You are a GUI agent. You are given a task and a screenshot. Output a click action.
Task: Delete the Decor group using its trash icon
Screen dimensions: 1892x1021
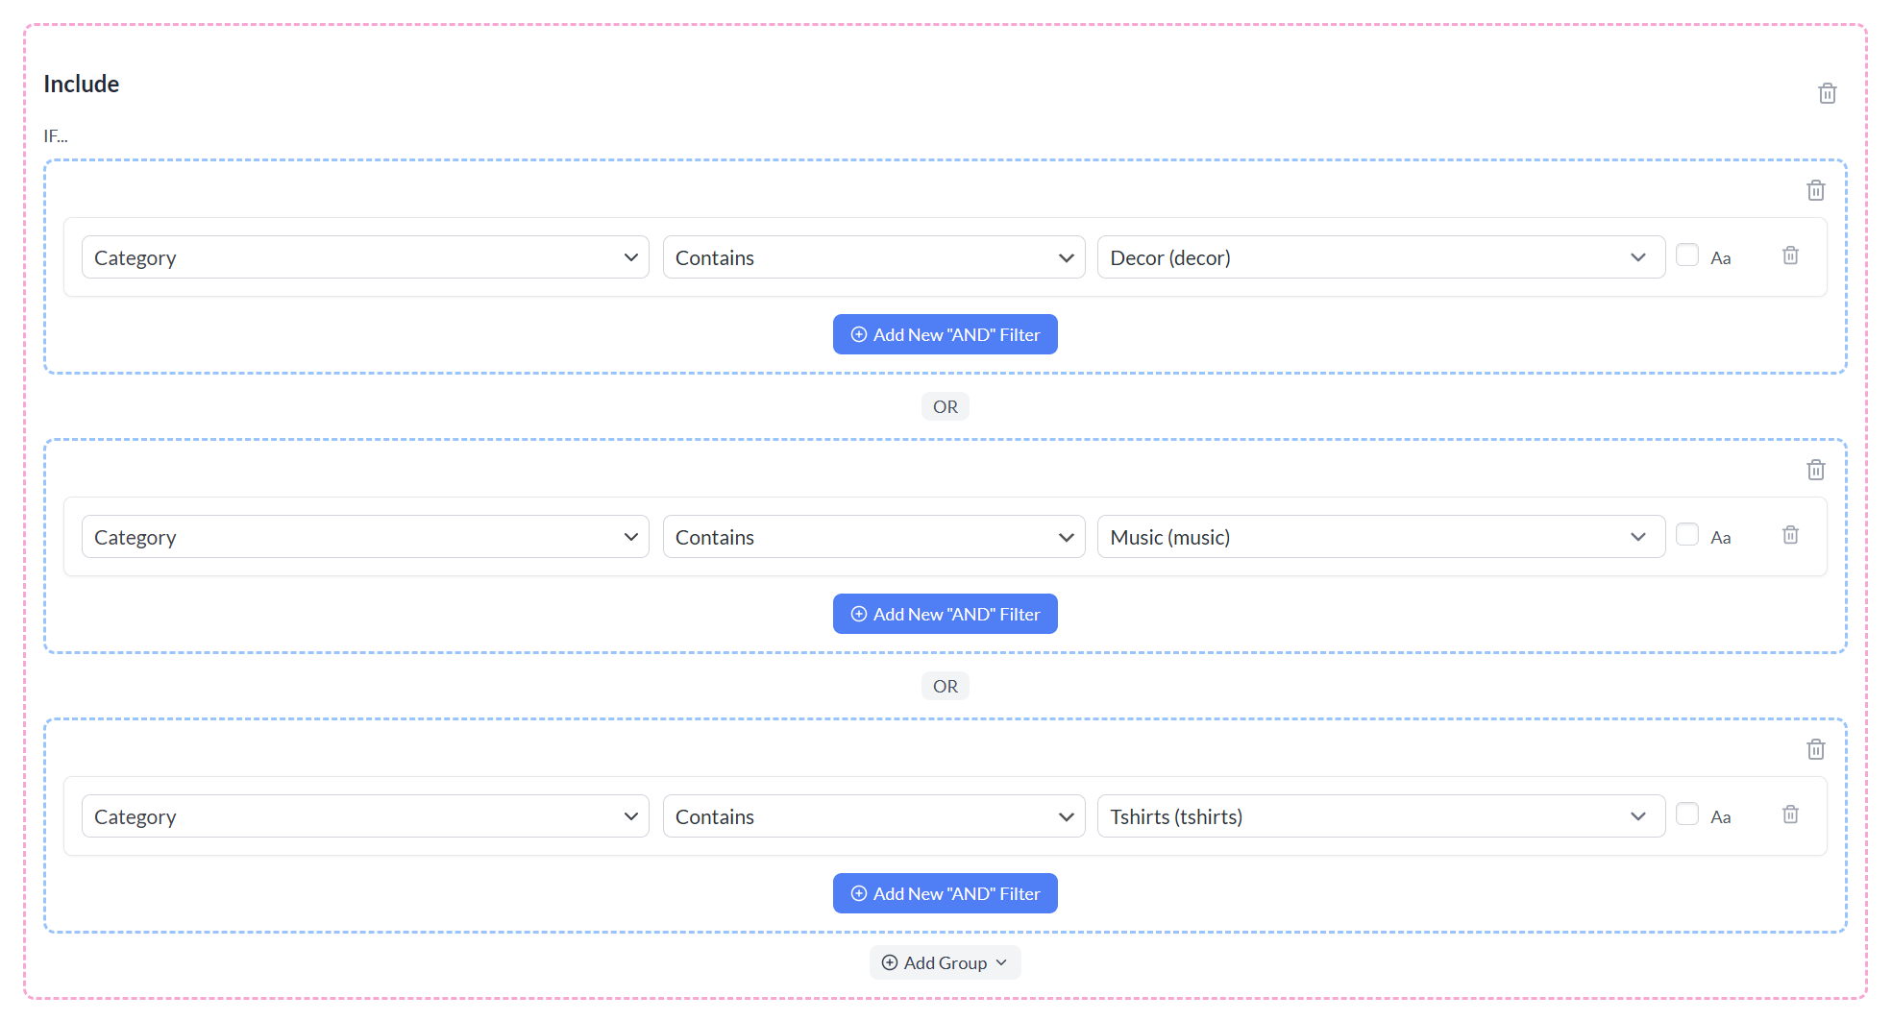pyautogui.click(x=1815, y=190)
